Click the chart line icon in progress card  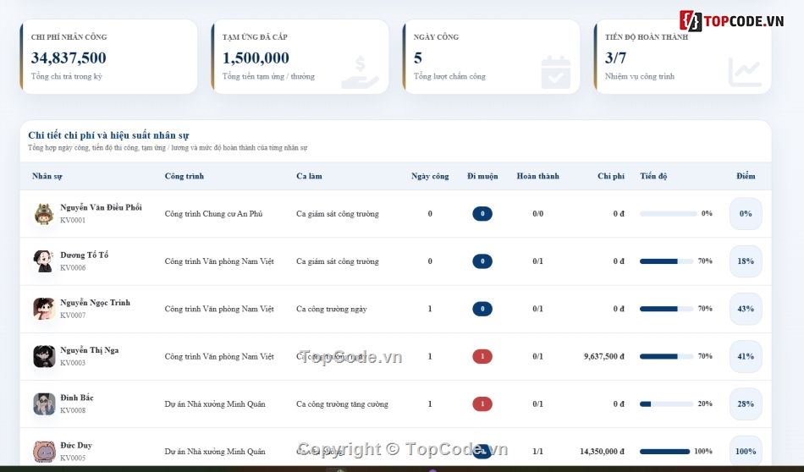click(x=745, y=72)
